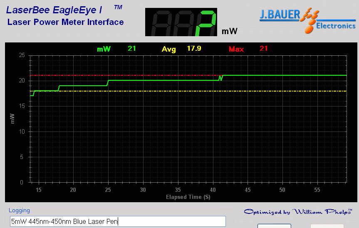Click the red Max value 21
This screenshot has height=228, width=359.
click(x=264, y=49)
